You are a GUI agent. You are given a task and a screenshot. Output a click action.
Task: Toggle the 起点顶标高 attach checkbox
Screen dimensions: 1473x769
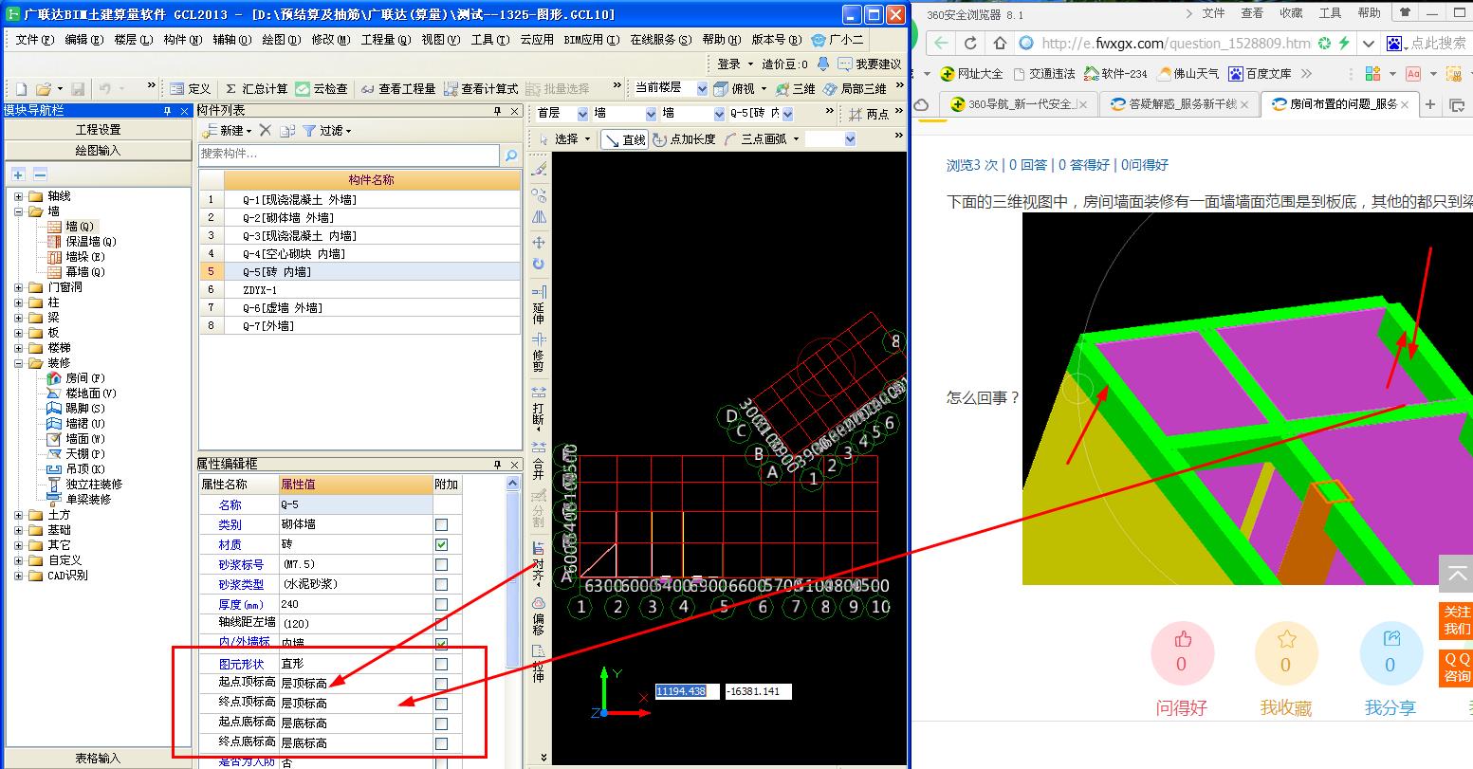pos(441,684)
